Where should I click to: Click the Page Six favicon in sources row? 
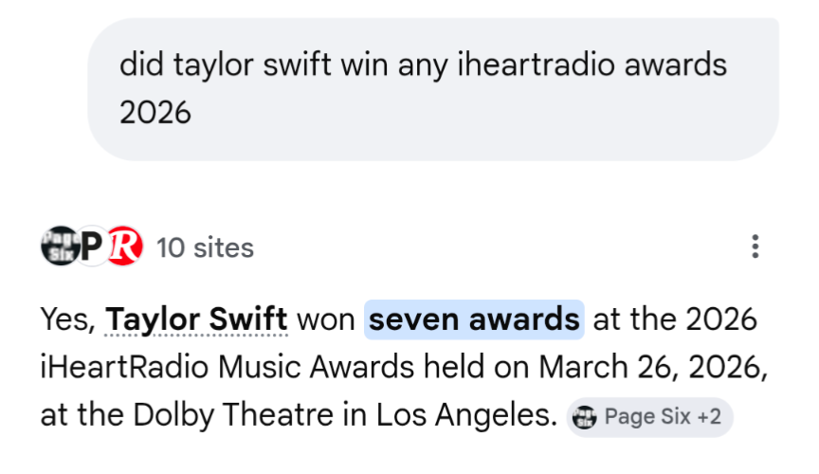[x=58, y=246]
